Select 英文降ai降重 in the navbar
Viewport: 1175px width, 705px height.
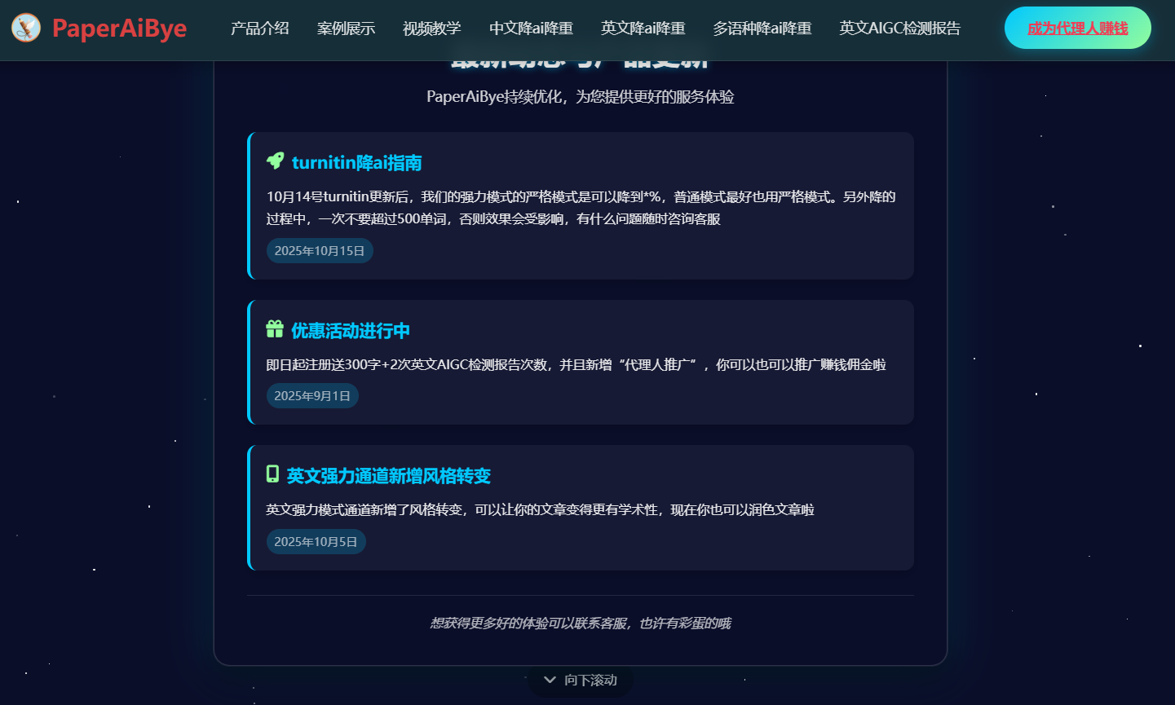(x=643, y=29)
